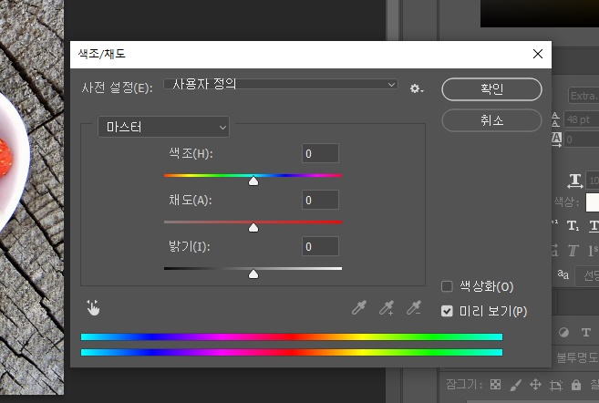Click the text color swatch next to 색상
This screenshot has height=403, width=599.
pyautogui.click(x=593, y=202)
